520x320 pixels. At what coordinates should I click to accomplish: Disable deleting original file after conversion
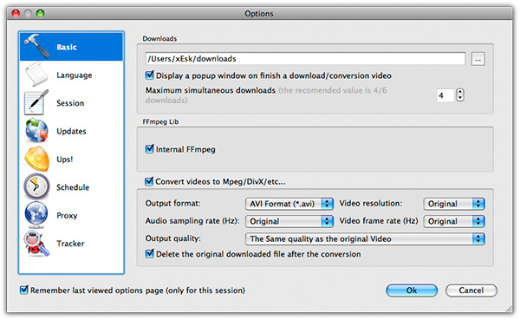pyautogui.click(x=150, y=253)
